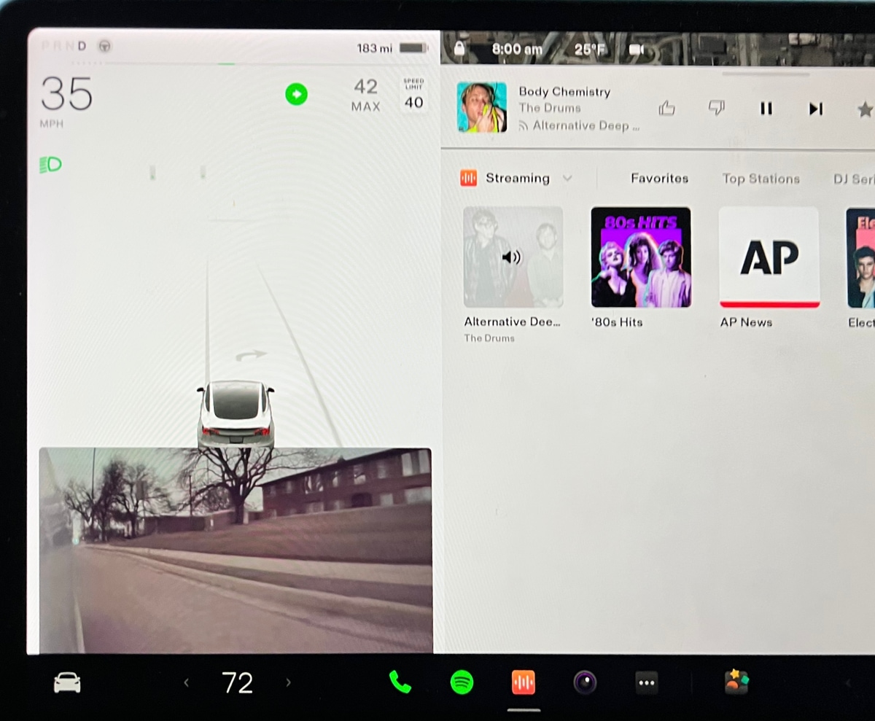Open the car controls menu
The width and height of the screenshot is (875, 721).
67,683
